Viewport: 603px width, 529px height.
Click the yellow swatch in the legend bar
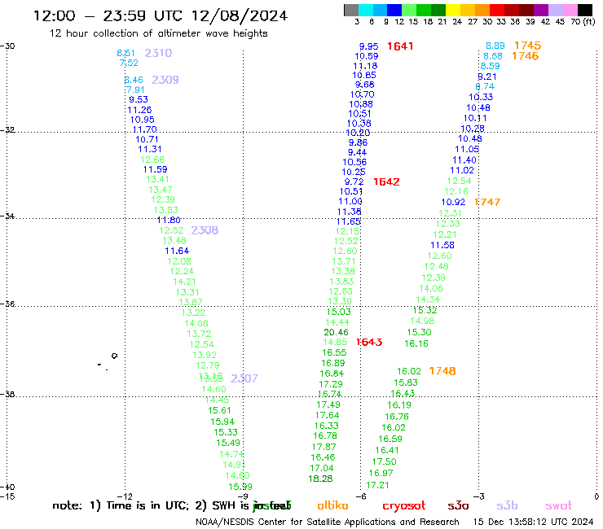click(x=452, y=10)
